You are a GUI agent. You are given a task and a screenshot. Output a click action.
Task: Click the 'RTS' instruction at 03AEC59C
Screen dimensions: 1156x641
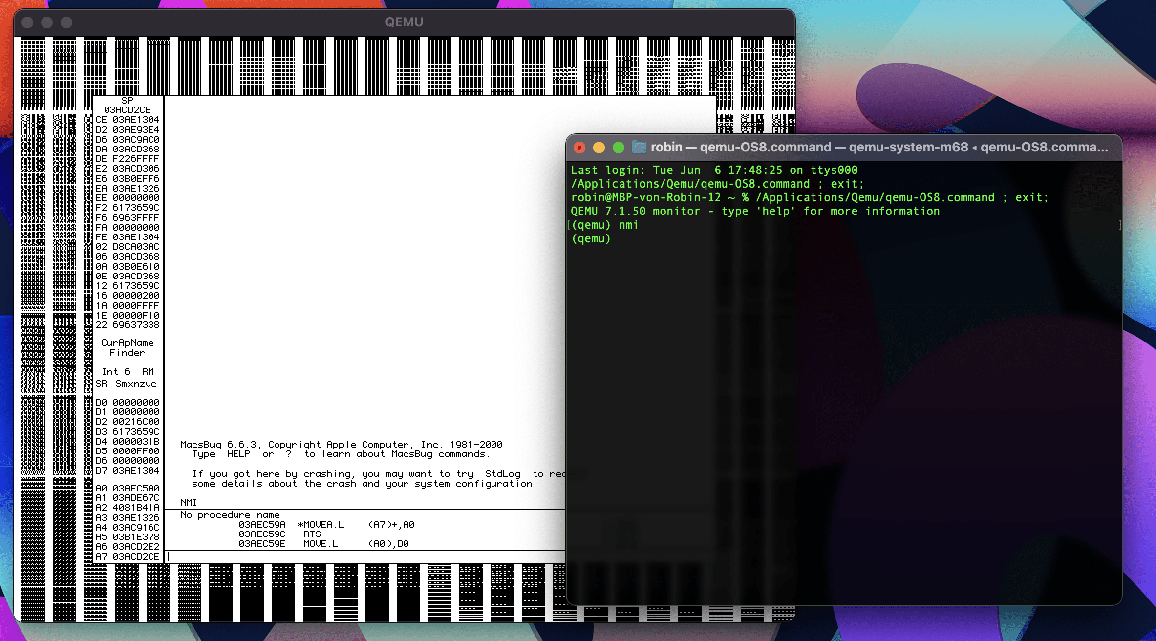click(x=312, y=534)
